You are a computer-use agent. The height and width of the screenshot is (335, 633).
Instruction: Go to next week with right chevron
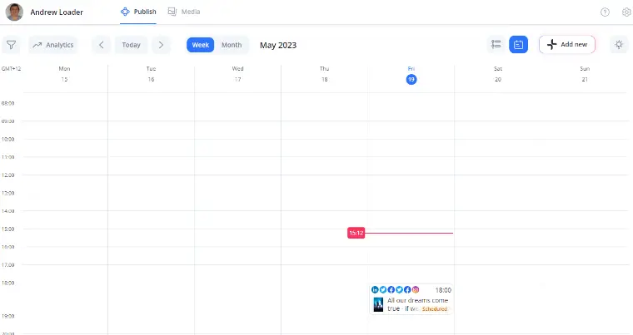point(161,45)
